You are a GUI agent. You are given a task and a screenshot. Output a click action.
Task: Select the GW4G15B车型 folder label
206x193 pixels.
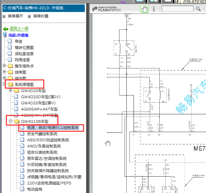(x=35, y=121)
